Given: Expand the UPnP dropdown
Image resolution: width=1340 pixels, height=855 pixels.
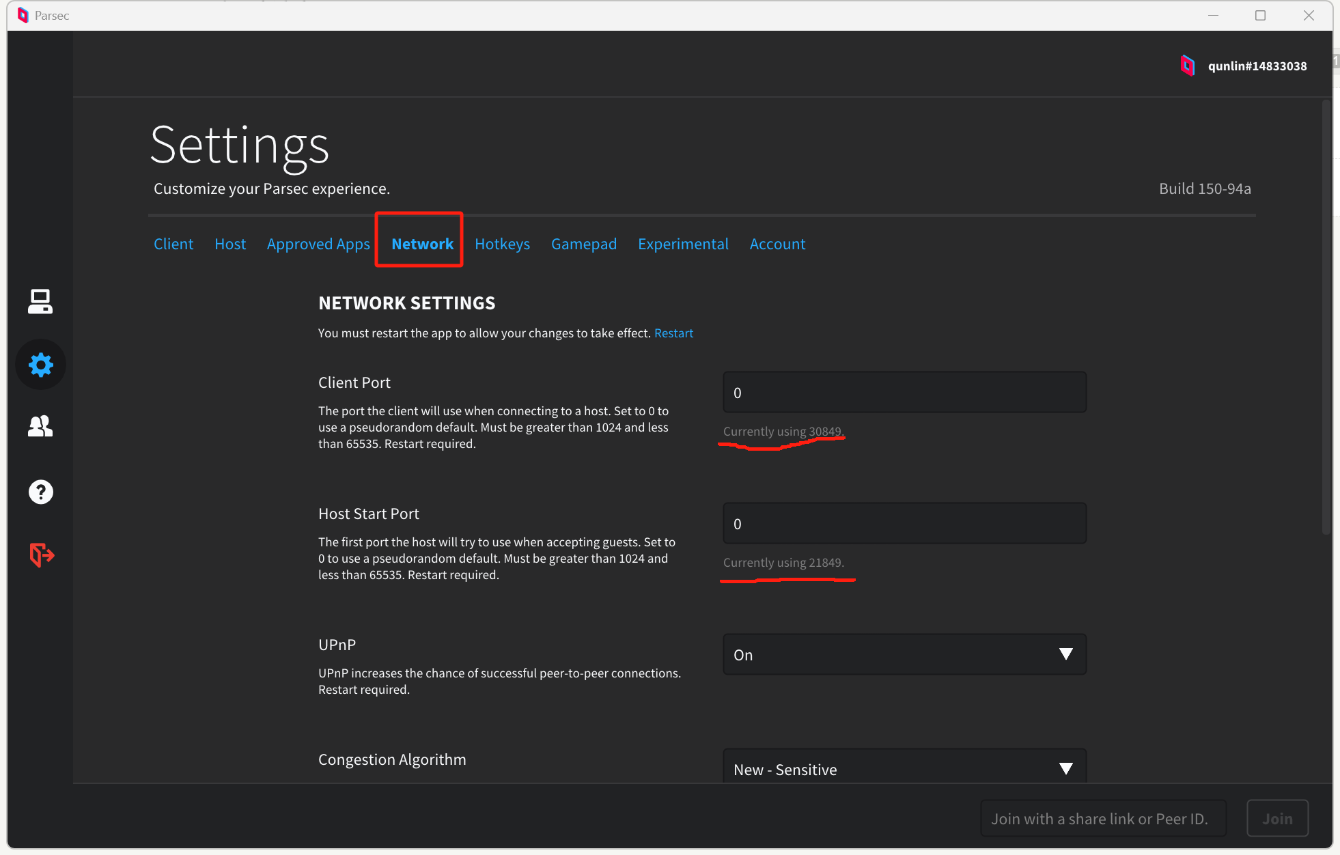Looking at the screenshot, I should click(904, 654).
